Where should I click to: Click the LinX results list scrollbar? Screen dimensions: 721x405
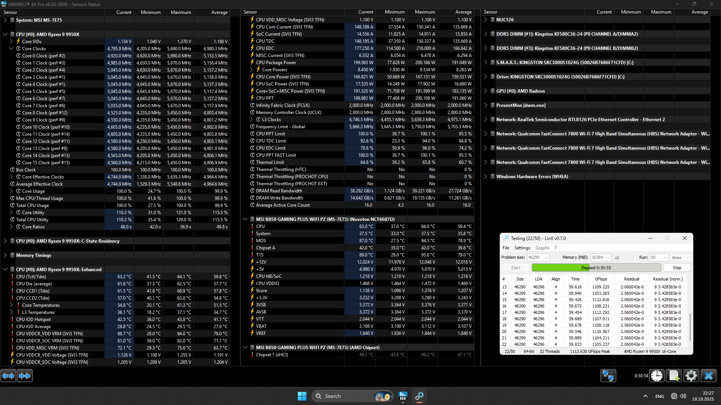pyautogui.click(x=690, y=326)
